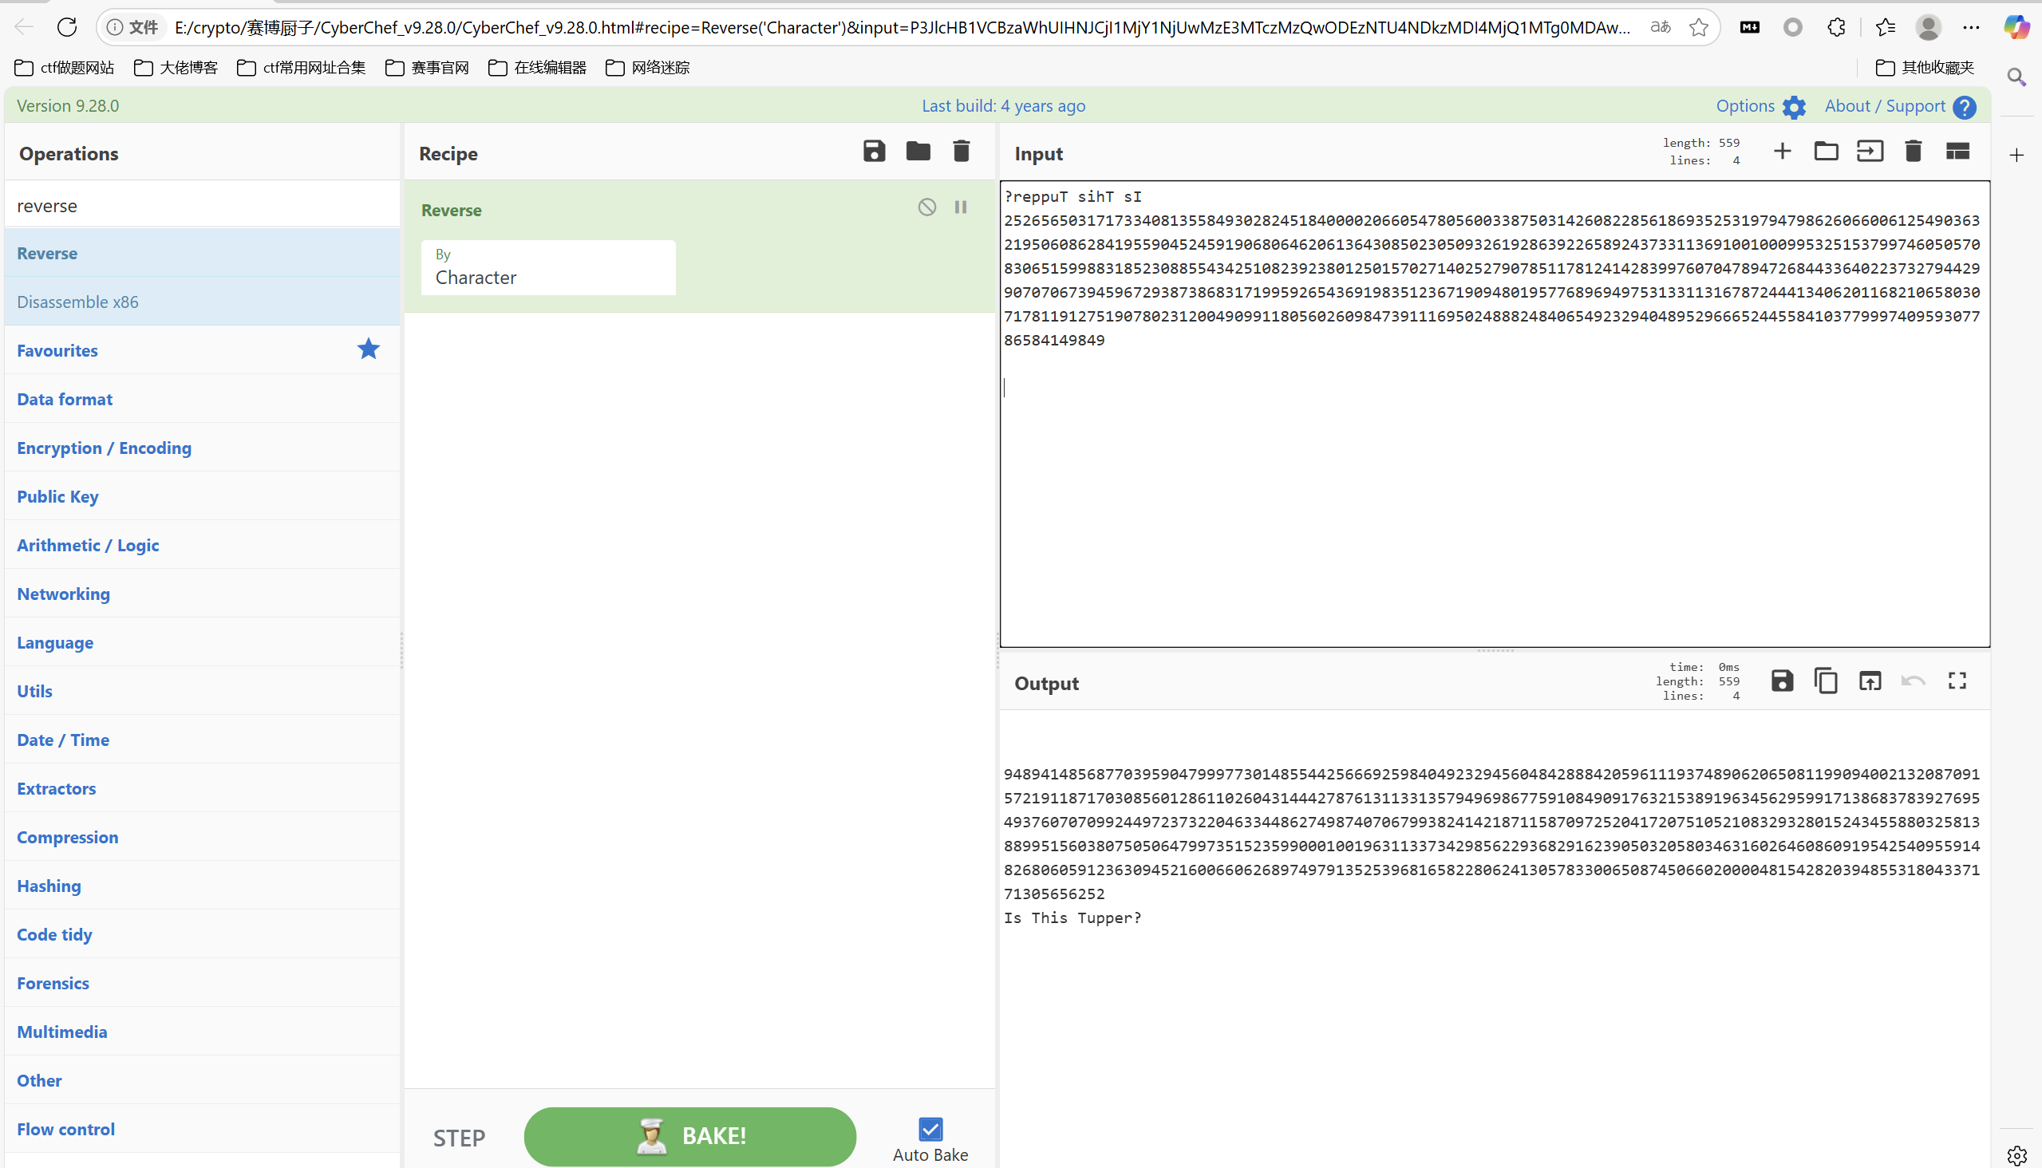Expand the Public Key category

[x=202, y=496]
